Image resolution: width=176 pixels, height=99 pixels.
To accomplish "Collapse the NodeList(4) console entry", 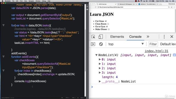I will click(96, 55).
